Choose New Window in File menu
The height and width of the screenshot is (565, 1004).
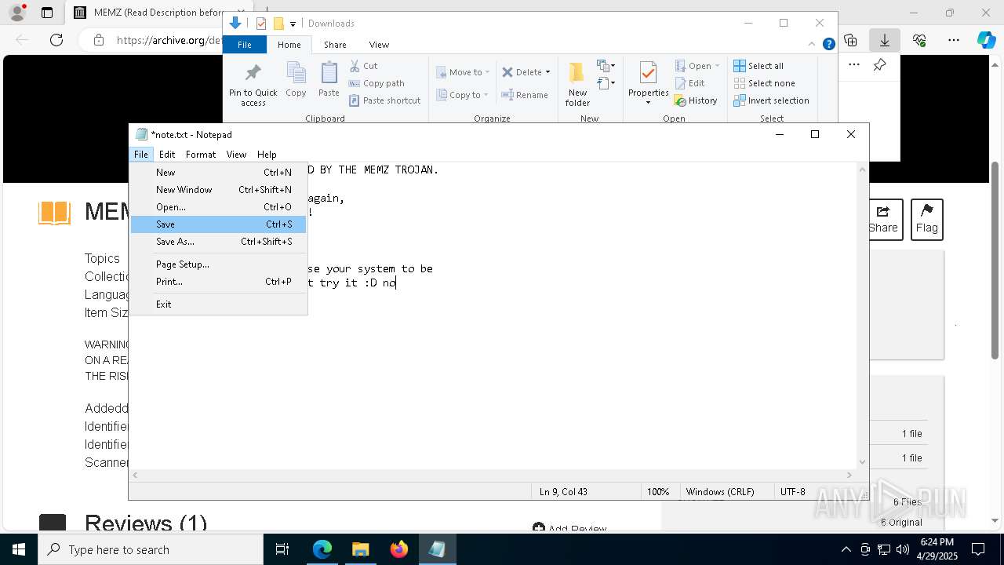click(x=218, y=190)
